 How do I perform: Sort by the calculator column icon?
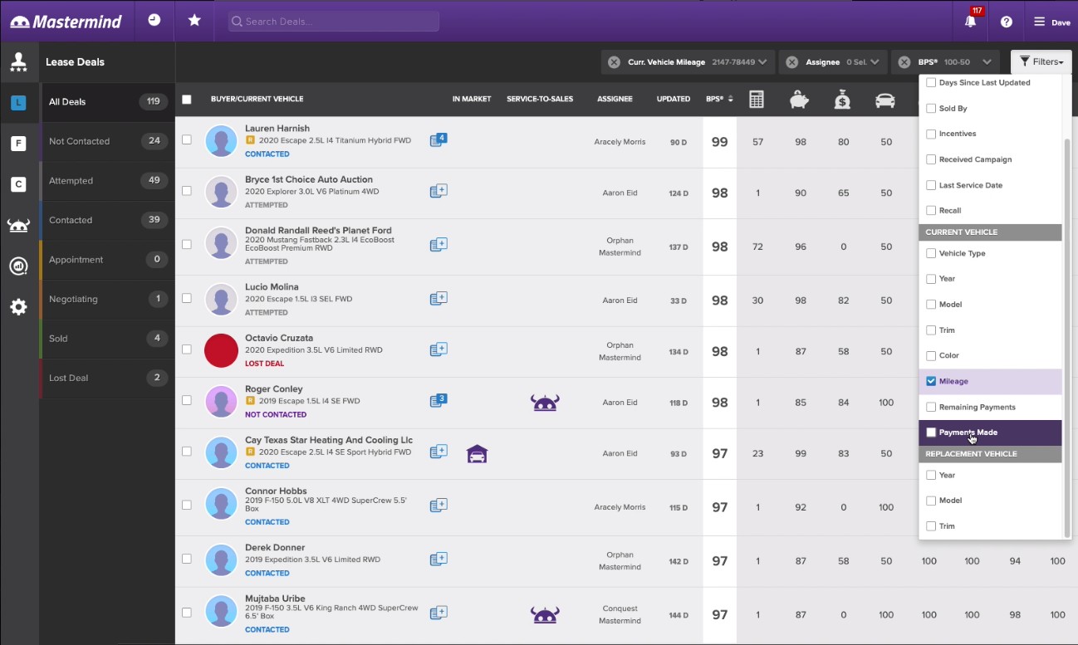[x=757, y=100]
